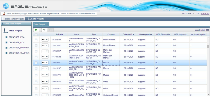Image resolution: width=210 pixels, height=97 pixels.
Task: Click the Comune cell Orciano di Pesaro
Action: (111, 95)
